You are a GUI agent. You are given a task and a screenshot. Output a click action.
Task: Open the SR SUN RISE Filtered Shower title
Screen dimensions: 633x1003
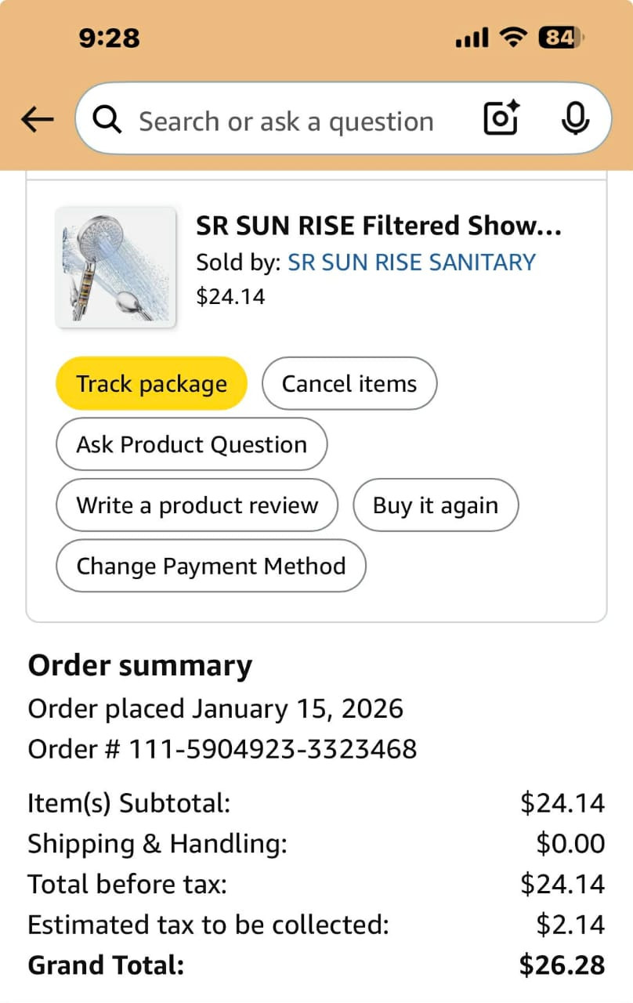pos(378,226)
